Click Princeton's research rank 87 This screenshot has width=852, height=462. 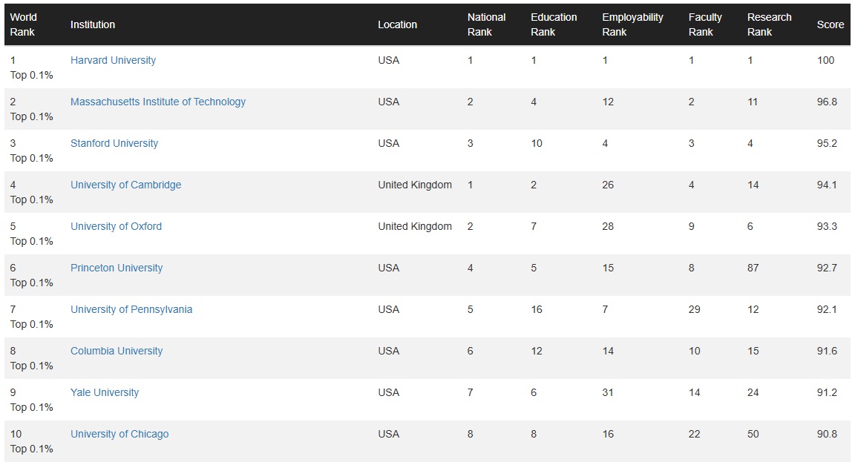[x=753, y=268]
